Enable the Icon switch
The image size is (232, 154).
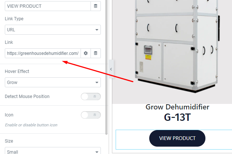(91, 115)
